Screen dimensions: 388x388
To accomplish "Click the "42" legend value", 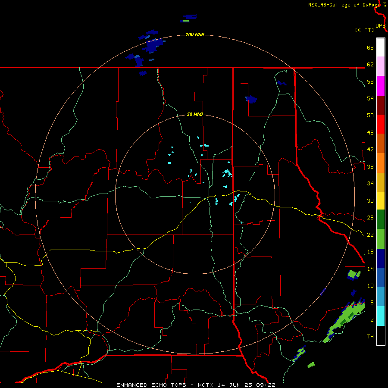I will (370, 150).
